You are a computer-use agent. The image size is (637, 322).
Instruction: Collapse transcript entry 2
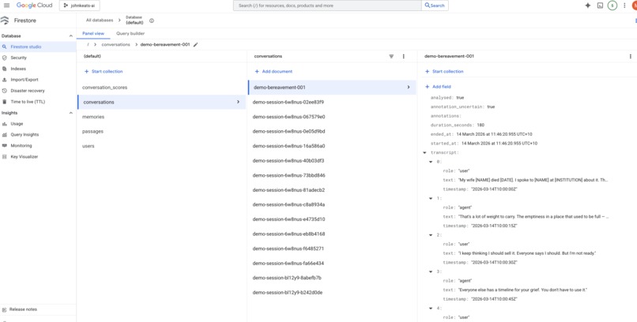pyautogui.click(x=431, y=235)
